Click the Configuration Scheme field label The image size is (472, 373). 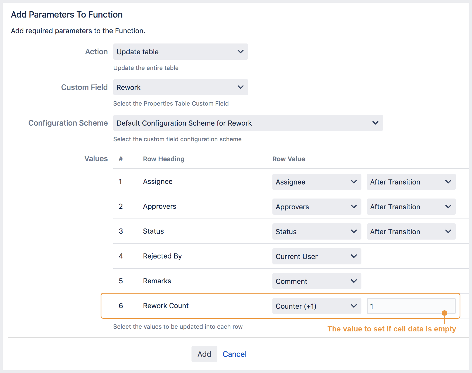tap(68, 123)
